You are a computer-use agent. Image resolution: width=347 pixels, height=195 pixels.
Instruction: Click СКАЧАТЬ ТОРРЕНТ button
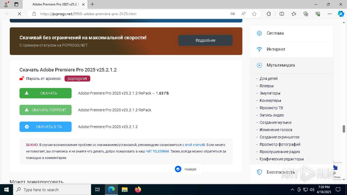coord(46,110)
